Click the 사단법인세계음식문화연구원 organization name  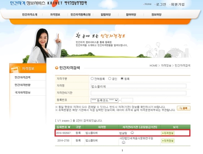pos(136,138)
